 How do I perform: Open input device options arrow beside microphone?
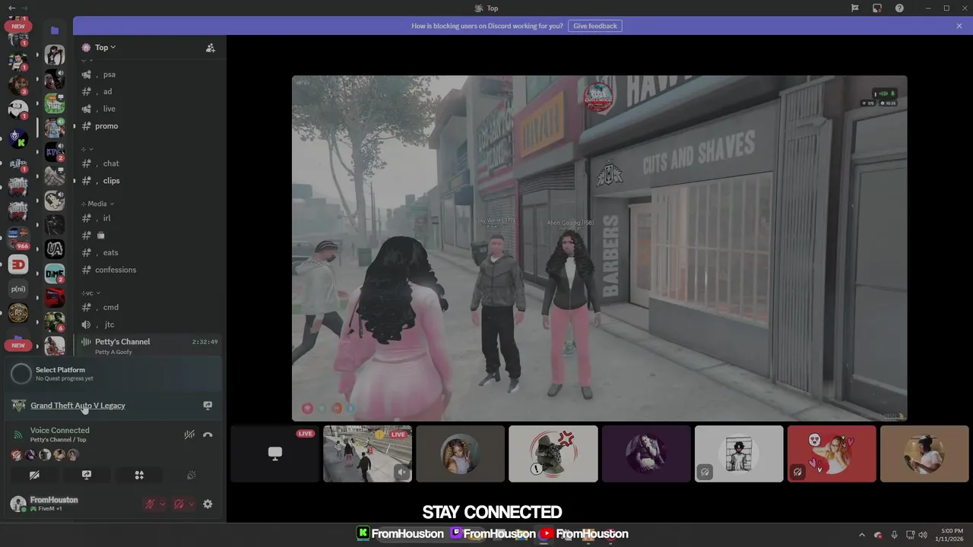point(162,504)
